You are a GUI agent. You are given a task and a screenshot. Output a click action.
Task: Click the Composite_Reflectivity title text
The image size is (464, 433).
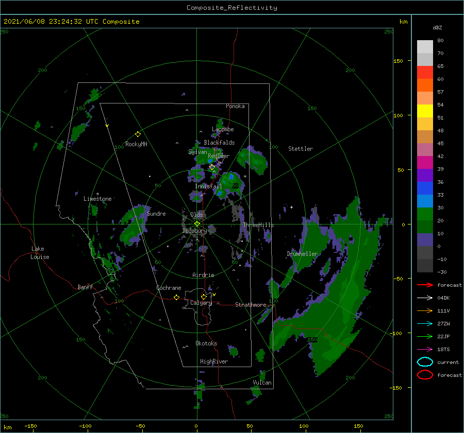(231, 8)
